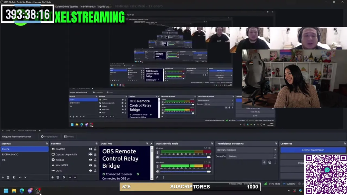Open Colección de Escenas menu
This screenshot has width=347, height=195.
pyautogui.click(x=67, y=6)
